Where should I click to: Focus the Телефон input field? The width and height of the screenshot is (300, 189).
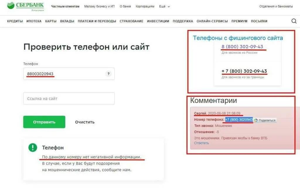[69, 74]
